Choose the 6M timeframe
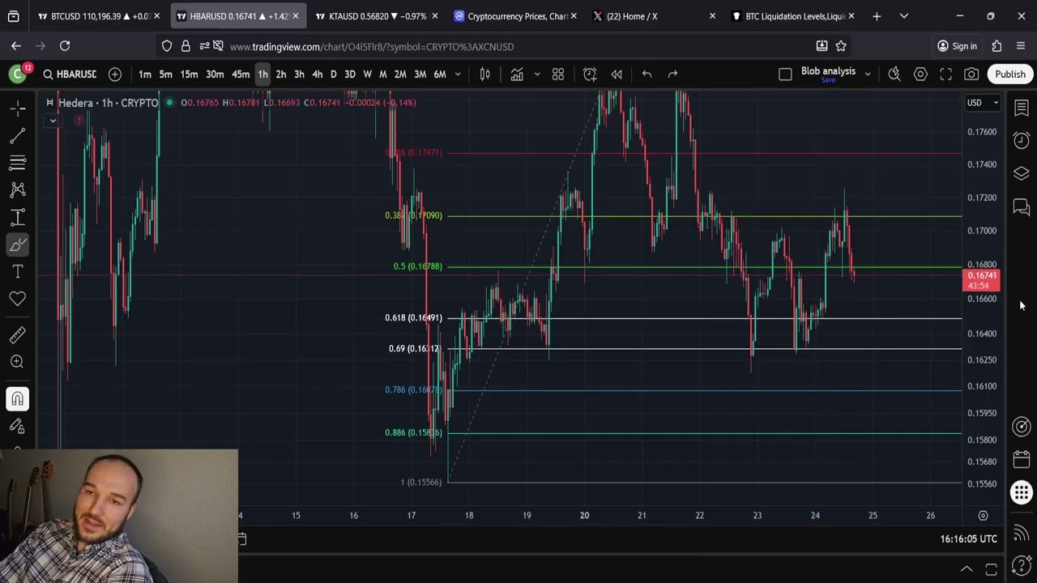This screenshot has width=1037, height=583. pos(440,74)
